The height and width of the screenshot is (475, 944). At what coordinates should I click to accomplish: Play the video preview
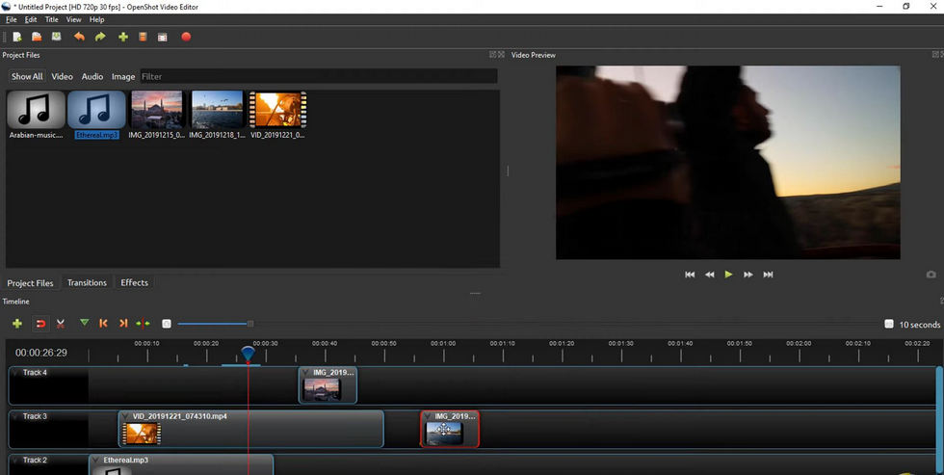point(728,275)
